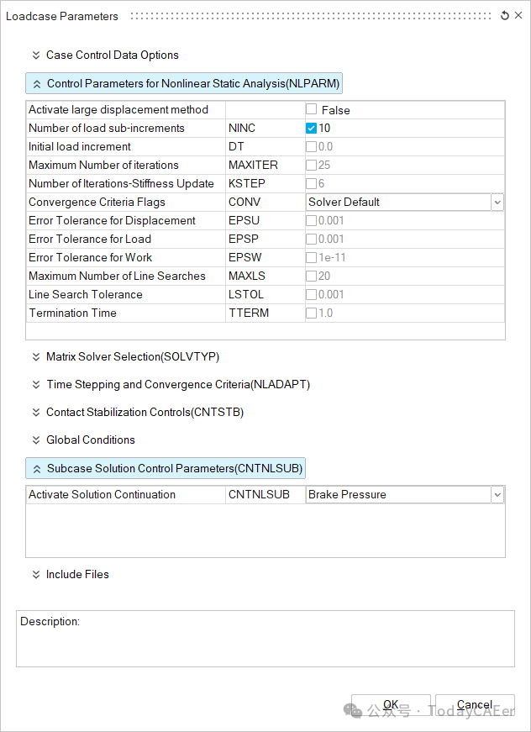Close the Loadcase Parameters dialog
Viewport: 531px width, 732px height.
(518, 16)
